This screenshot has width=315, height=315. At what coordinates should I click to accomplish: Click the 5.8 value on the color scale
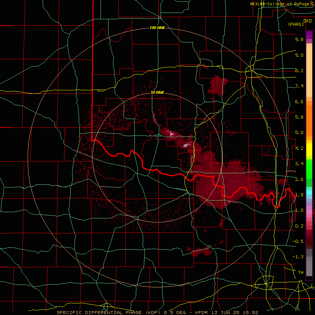(x=299, y=117)
